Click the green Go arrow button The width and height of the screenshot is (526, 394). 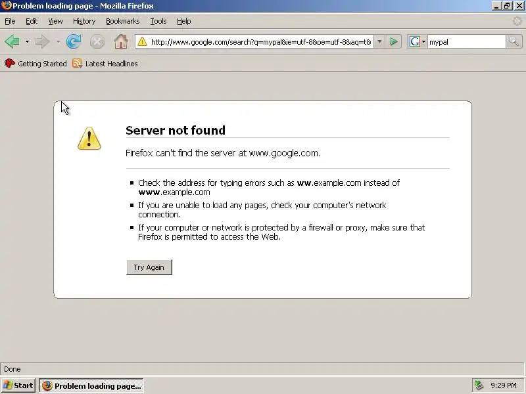point(394,42)
